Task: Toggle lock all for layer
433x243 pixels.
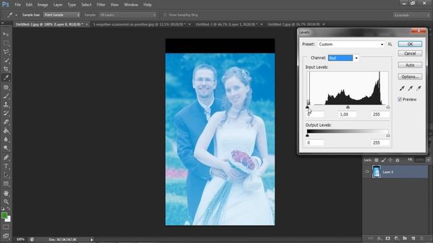Action: click(397, 160)
